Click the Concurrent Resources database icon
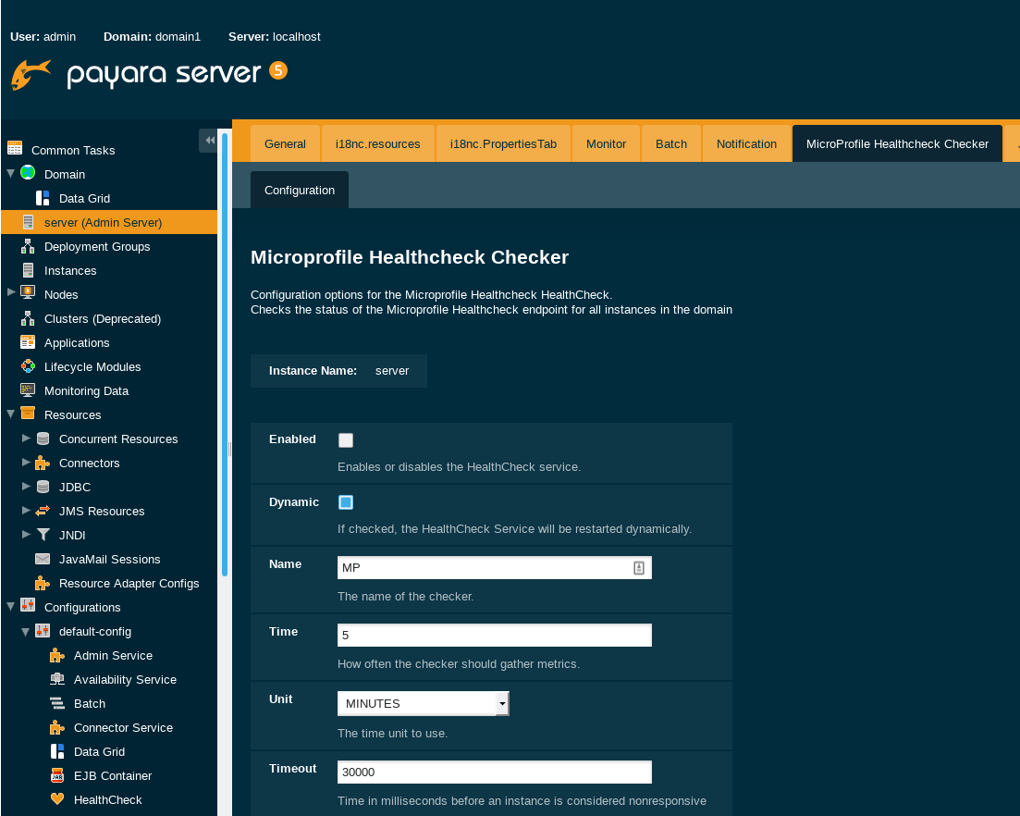Screen dimensions: 1020x816 43,439
